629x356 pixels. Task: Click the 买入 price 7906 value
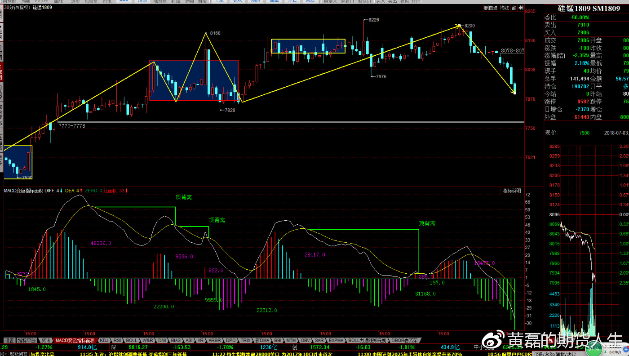[x=583, y=33]
